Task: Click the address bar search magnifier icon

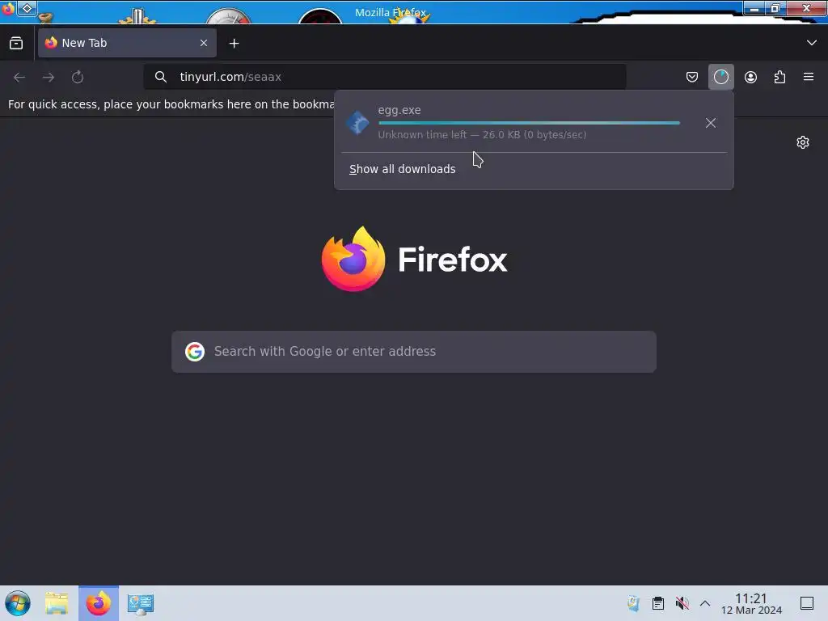Action: click(161, 77)
